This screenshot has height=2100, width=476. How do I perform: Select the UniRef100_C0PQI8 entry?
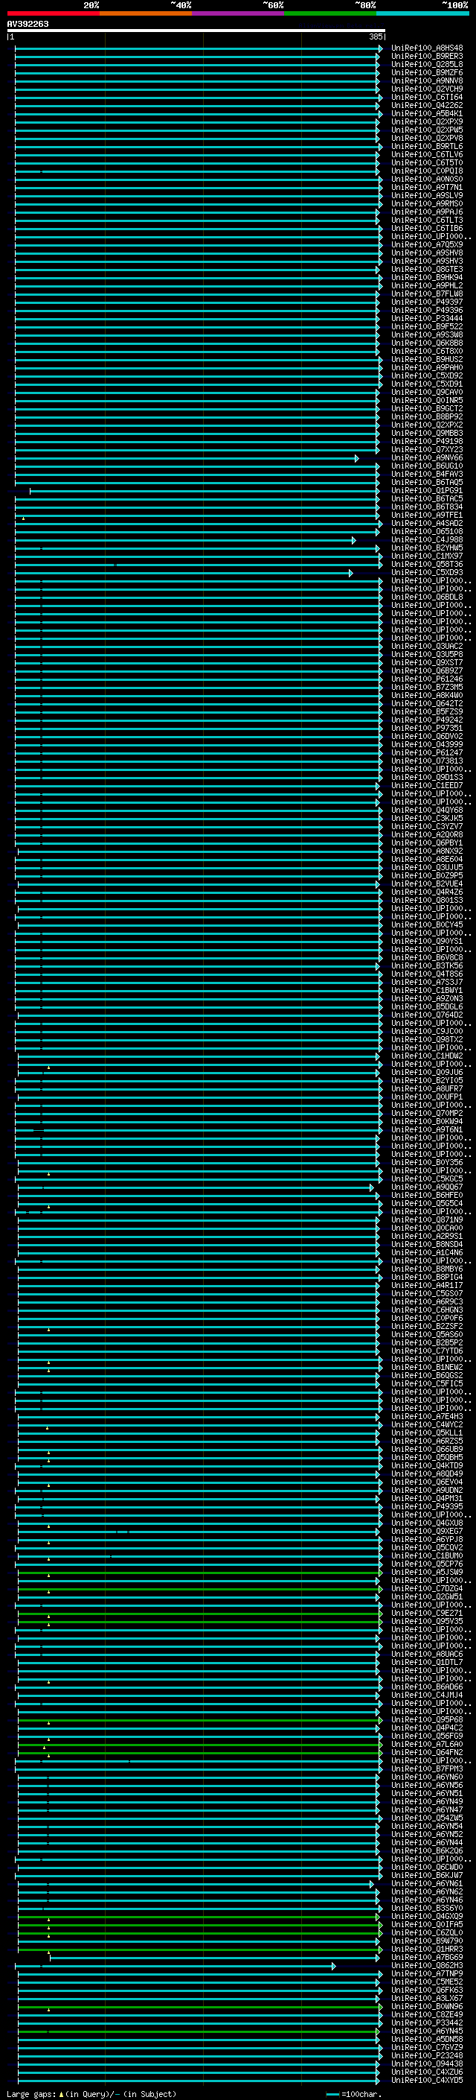[426, 171]
